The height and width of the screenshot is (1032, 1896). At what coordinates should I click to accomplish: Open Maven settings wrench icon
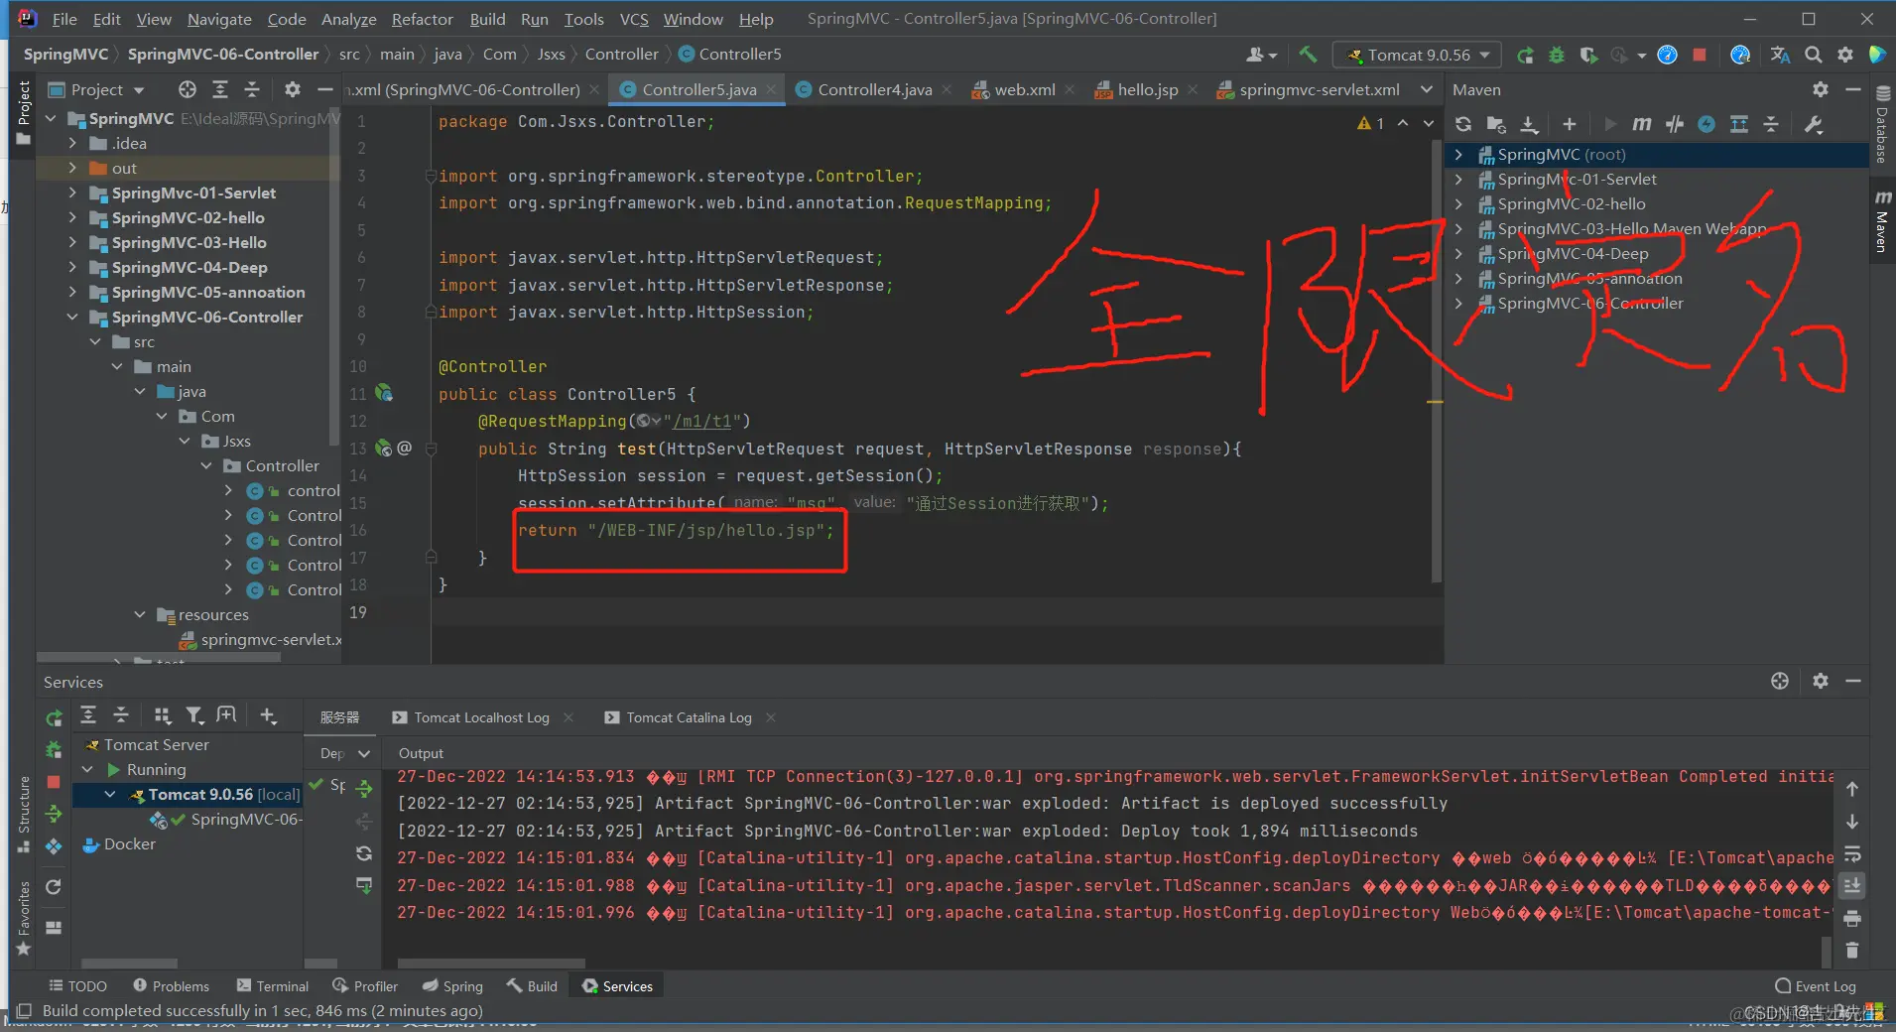click(1814, 124)
